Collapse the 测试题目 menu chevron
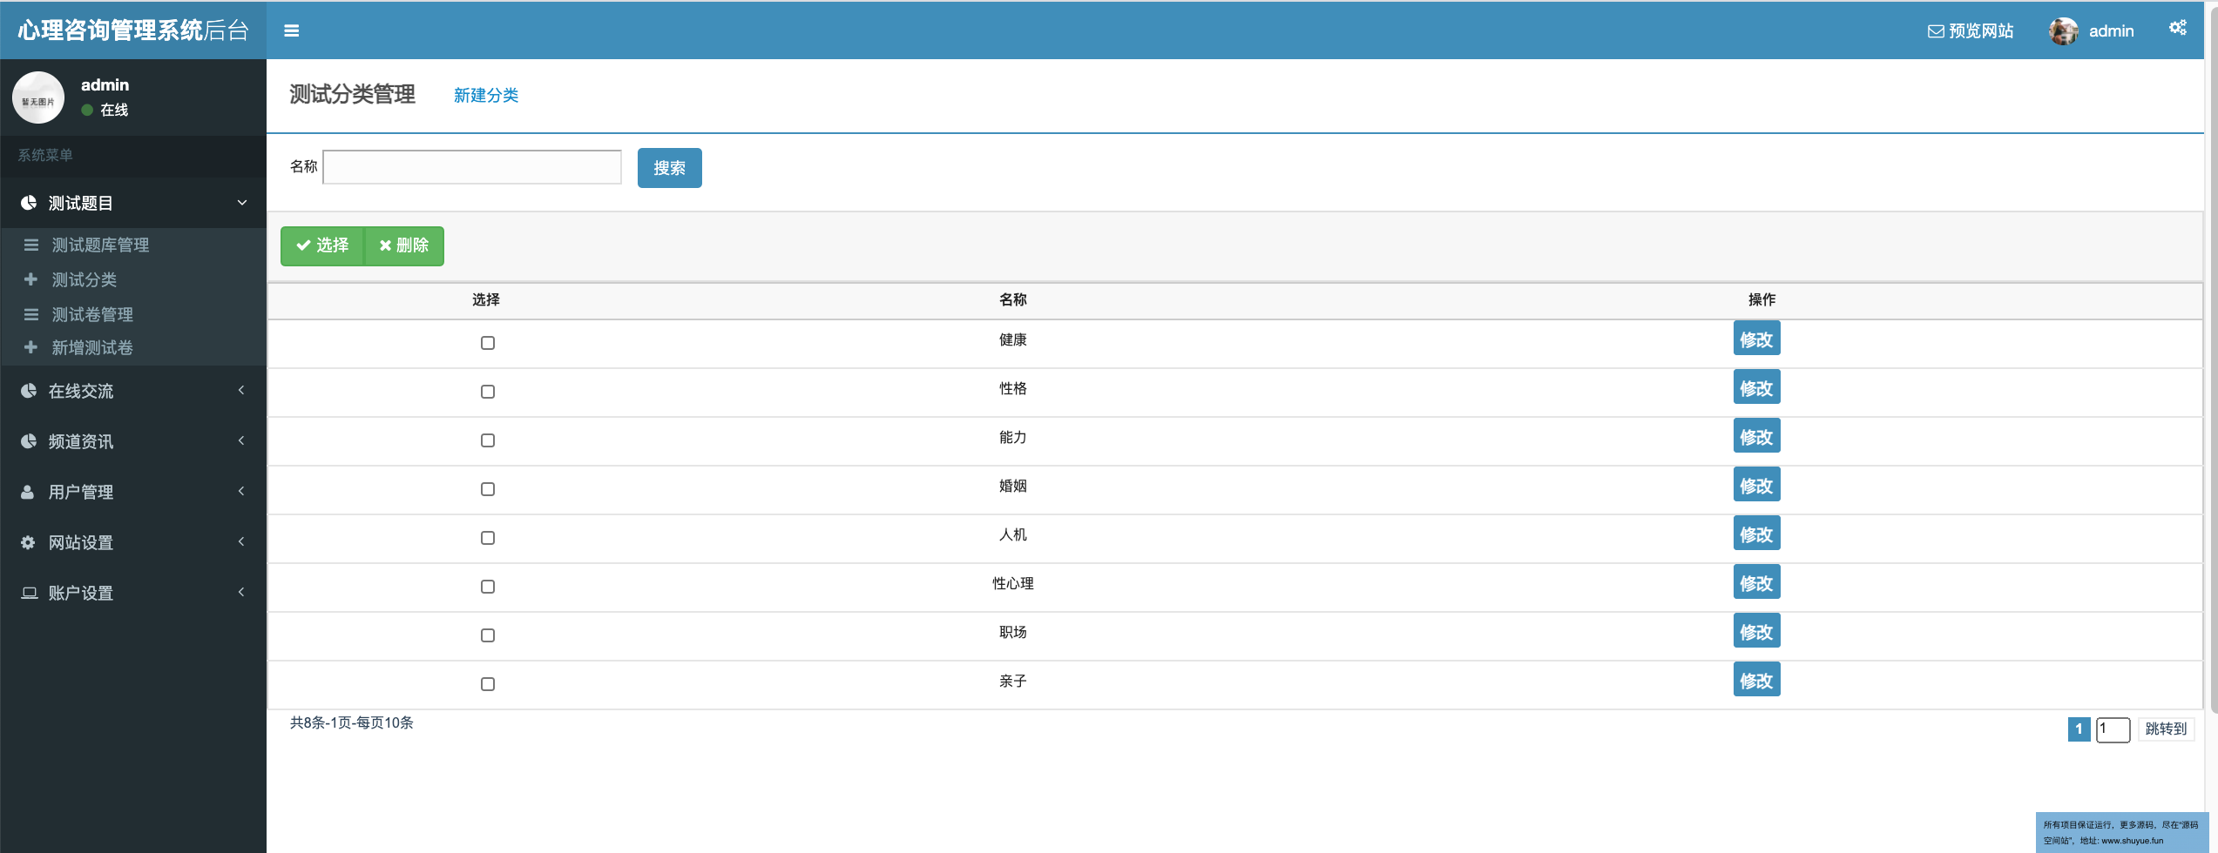The image size is (2218, 853). tap(242, 203)
